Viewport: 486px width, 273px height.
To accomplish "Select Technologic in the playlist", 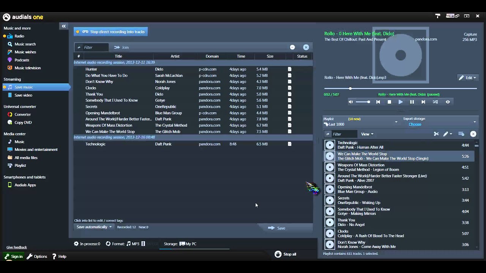I will pyautogui.click(x=398, y=145).
